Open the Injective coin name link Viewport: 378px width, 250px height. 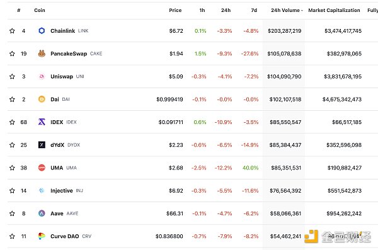pyautogui.click(x=62, y=191)
